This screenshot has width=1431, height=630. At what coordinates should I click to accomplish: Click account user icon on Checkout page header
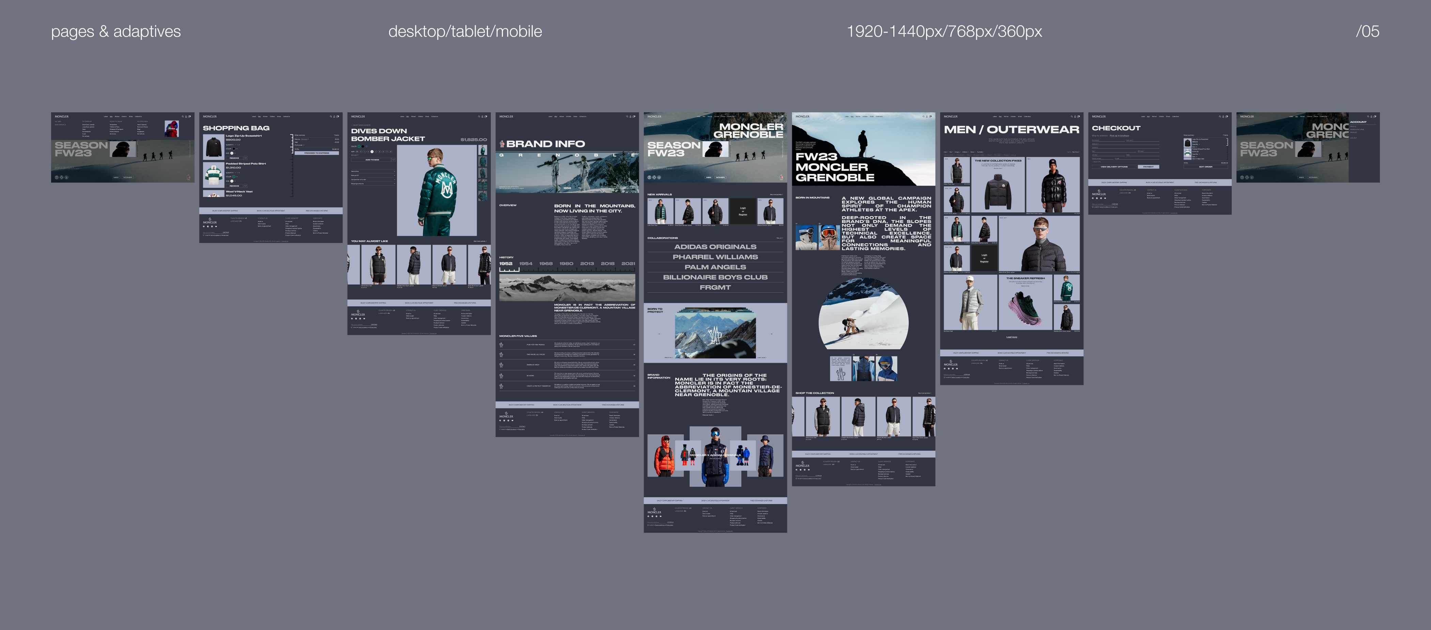[1223, 116]
